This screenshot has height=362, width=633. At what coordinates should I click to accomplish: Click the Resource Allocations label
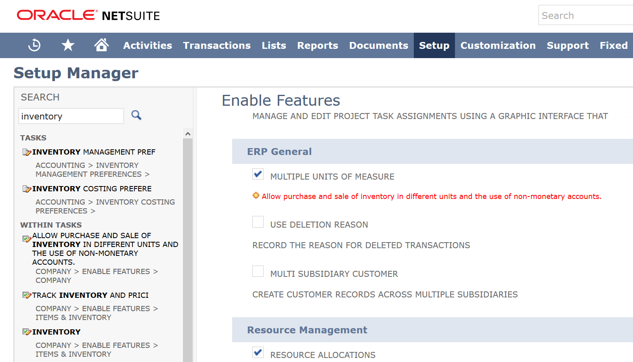pyautogui.click(x=323, y=355)
